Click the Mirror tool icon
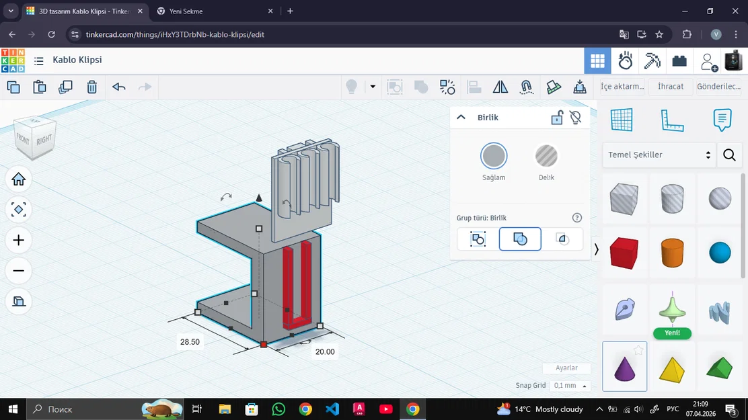 coord(500,87)
